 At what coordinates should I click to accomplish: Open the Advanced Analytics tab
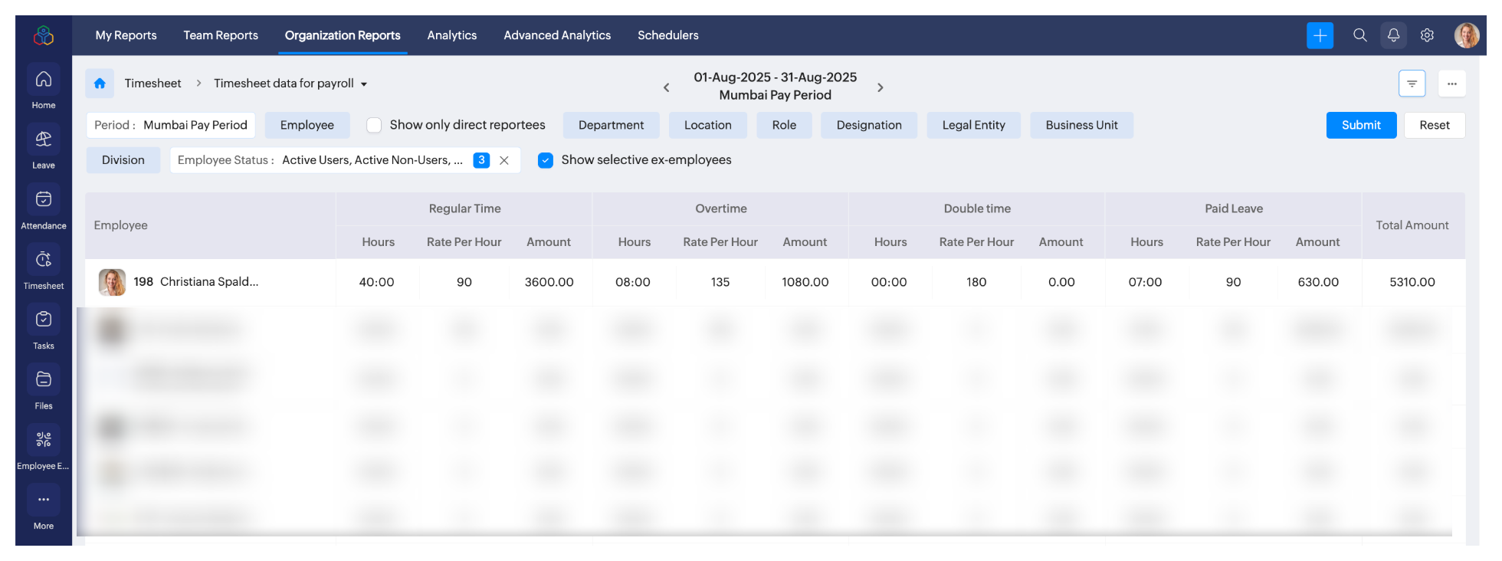point(557,35)
